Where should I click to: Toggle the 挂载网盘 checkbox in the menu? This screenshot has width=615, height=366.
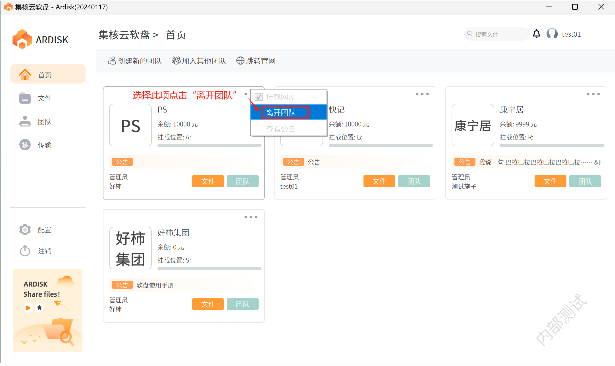click(258, 97)
